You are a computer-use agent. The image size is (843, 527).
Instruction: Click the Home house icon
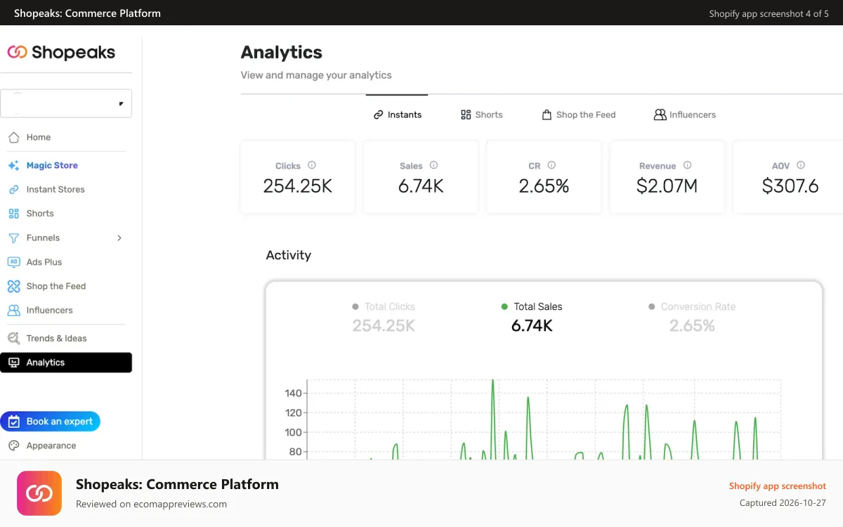(x=13, y=137)
